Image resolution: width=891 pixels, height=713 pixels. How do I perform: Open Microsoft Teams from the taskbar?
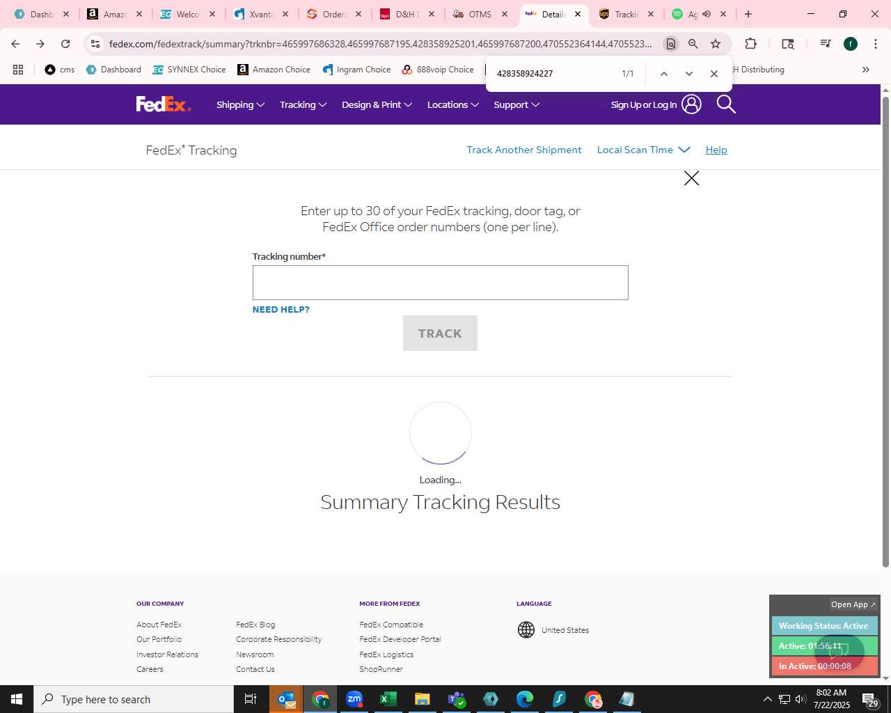pos(457,699)
